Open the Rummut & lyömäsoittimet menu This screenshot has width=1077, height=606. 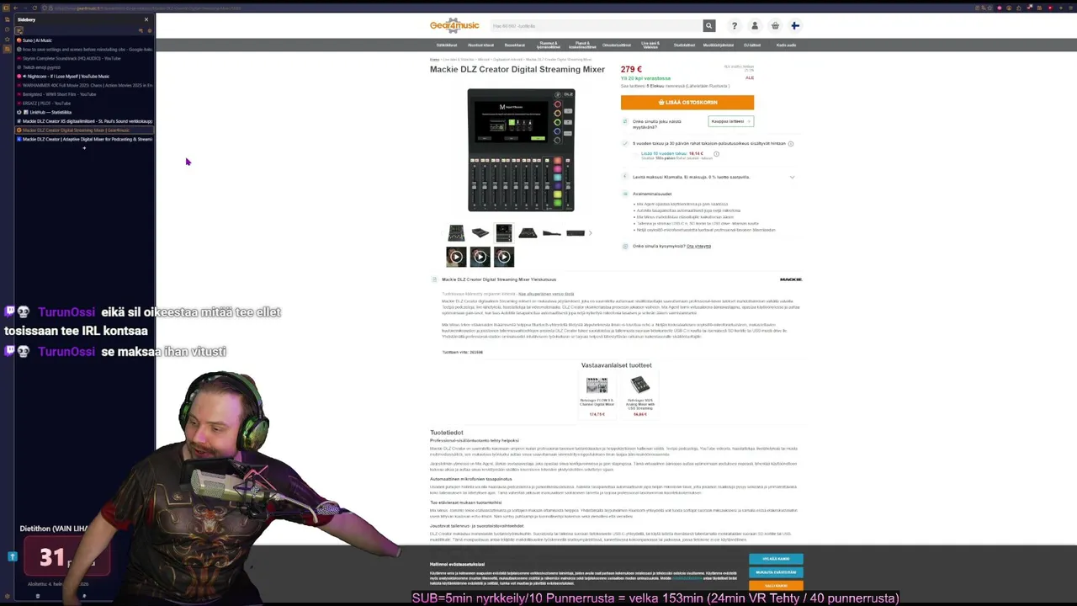pyautogui.click(x=548, y=45)
